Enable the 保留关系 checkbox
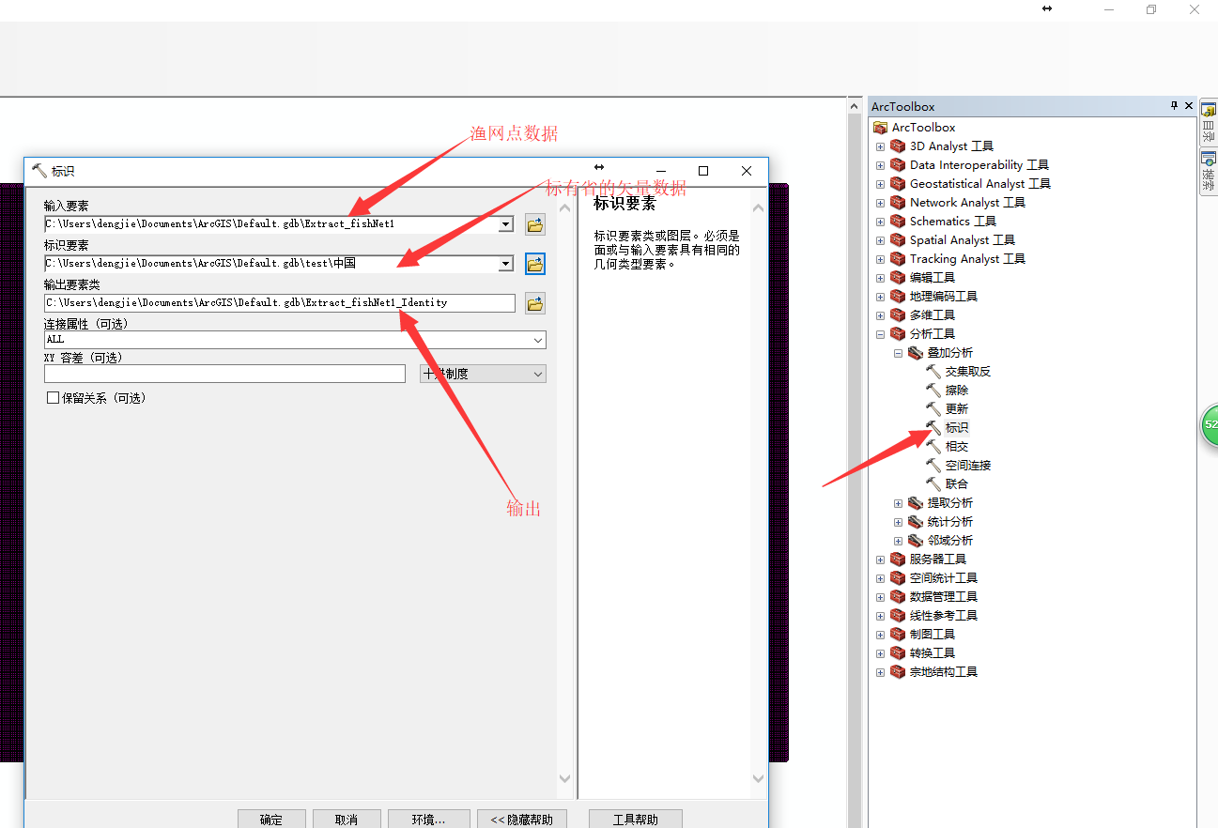 pyautogui.click(x=54, y=398)
